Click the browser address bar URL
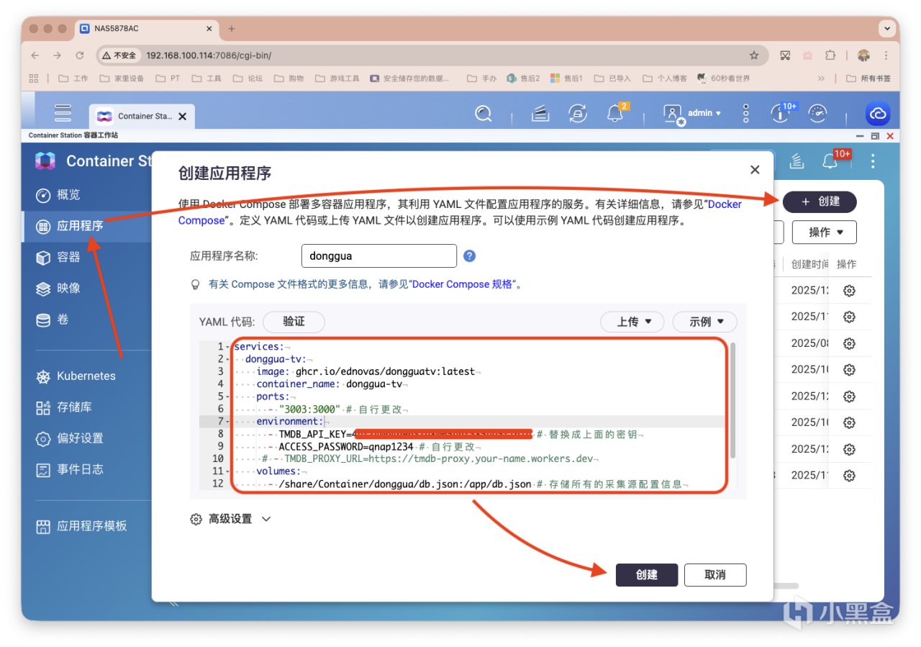 (x=209, y=55)
